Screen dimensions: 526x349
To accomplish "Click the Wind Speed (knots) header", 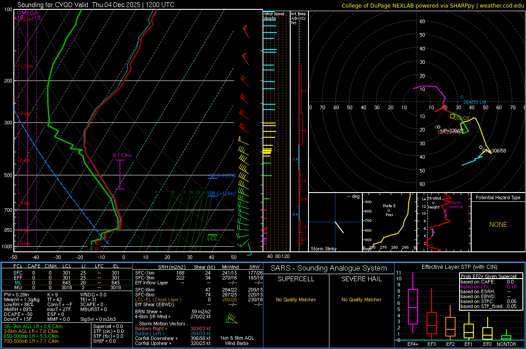I will coord(274,16).
